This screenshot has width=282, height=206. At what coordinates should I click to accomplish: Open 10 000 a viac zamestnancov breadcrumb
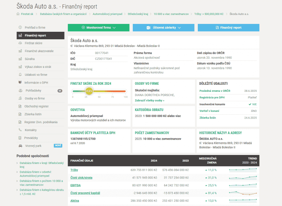point(171,14)
